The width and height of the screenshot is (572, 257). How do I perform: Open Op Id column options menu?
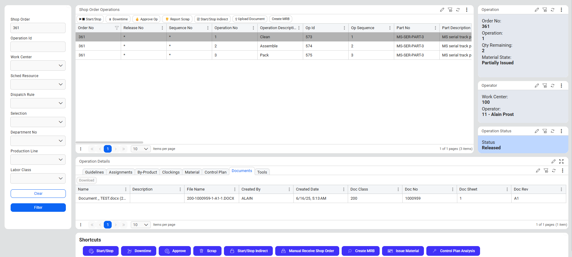tap(344, 28)
